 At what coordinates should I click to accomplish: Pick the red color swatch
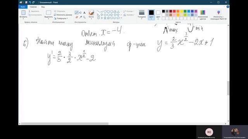coord(174,11)
